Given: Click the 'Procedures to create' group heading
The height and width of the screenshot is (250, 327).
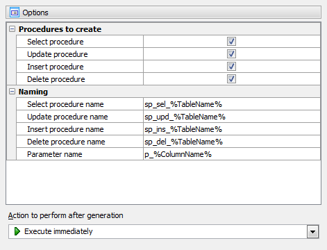Looking at the screenshot, I should [x=60, y=29].
